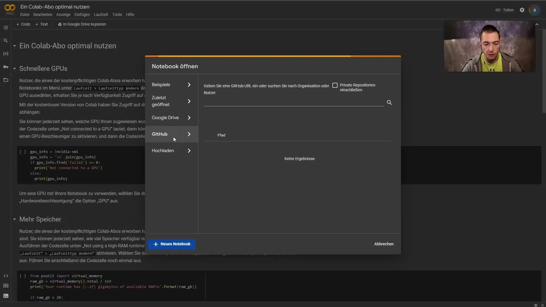This screenshot has height=307, width=546.
Task: Expand the Zuletzt geöffnet chevron
Action: point(189,101)
